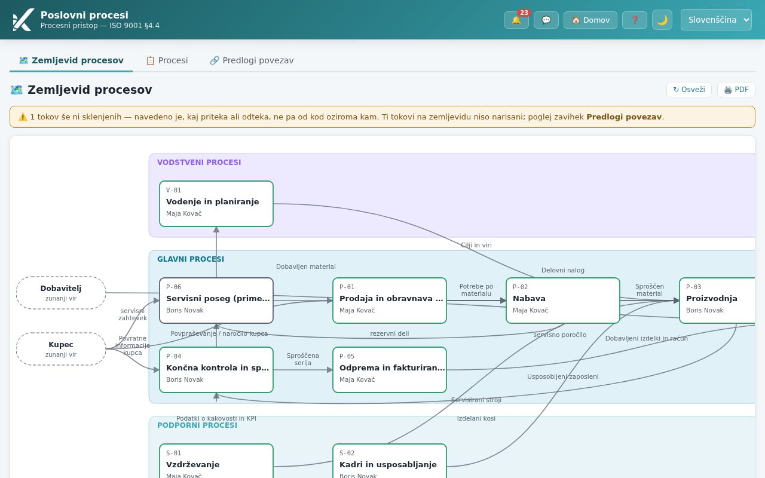Open the S-01 Vzdrževanje process node
This screenshot has width=765, height=478.
click(x=216, y=461)
